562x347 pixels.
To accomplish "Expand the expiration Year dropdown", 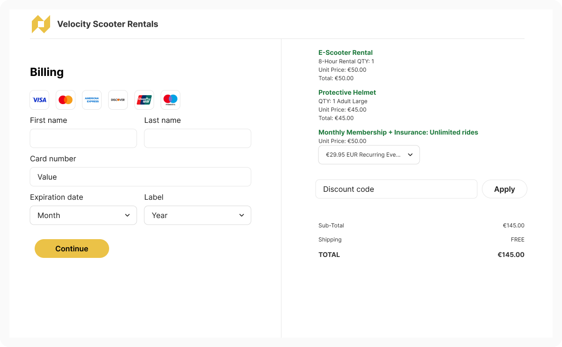I will 198,215.
